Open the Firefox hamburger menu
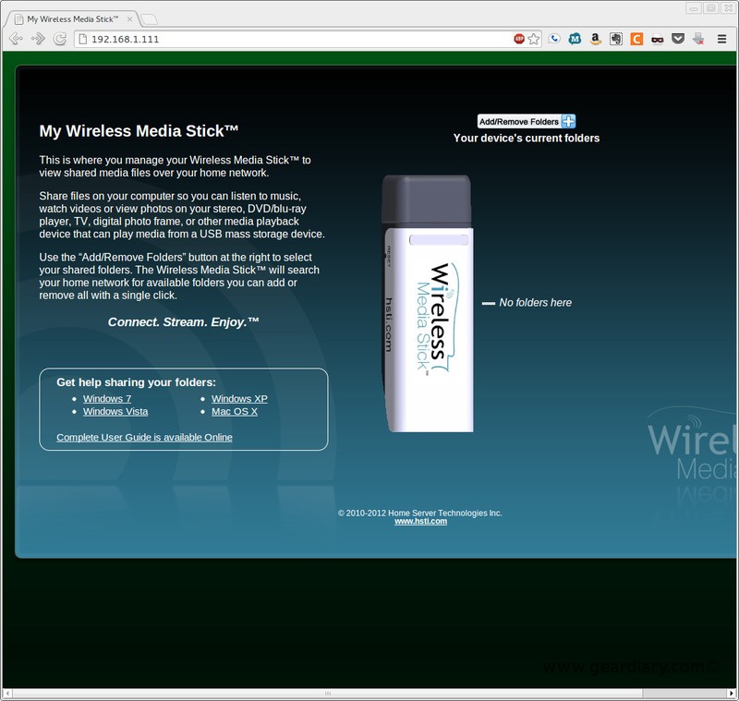 pos(721,40)
